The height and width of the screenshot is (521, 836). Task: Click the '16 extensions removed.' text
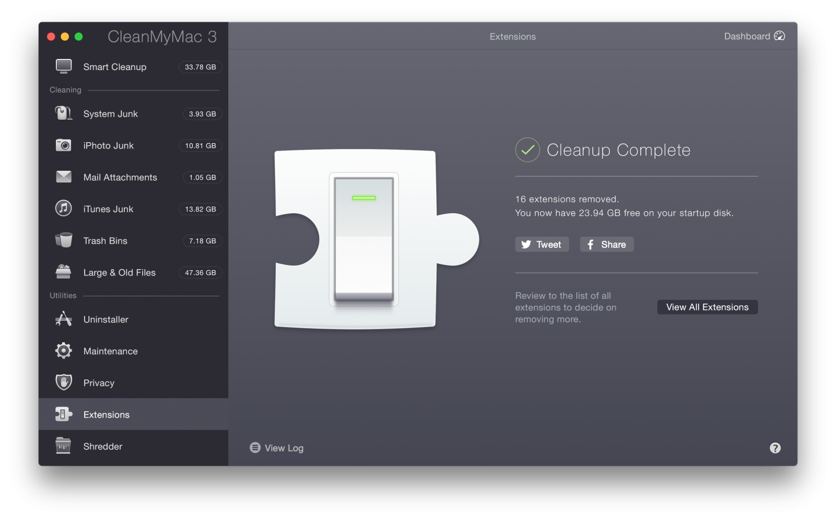tap(567, 199)
